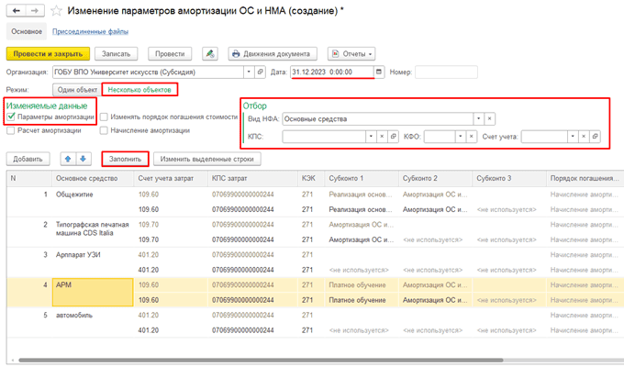This screenshot has width=624, height=367.
Task: Click Изменить выделенные строки button
Action: pos(207,159)
